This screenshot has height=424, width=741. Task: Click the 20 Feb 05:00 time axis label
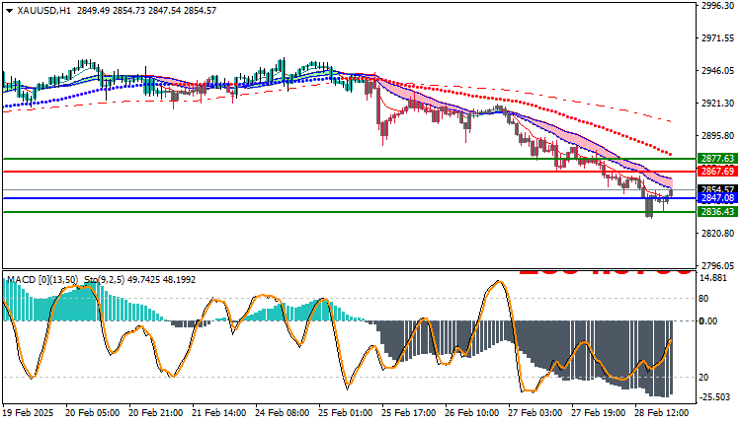[92, 413]
